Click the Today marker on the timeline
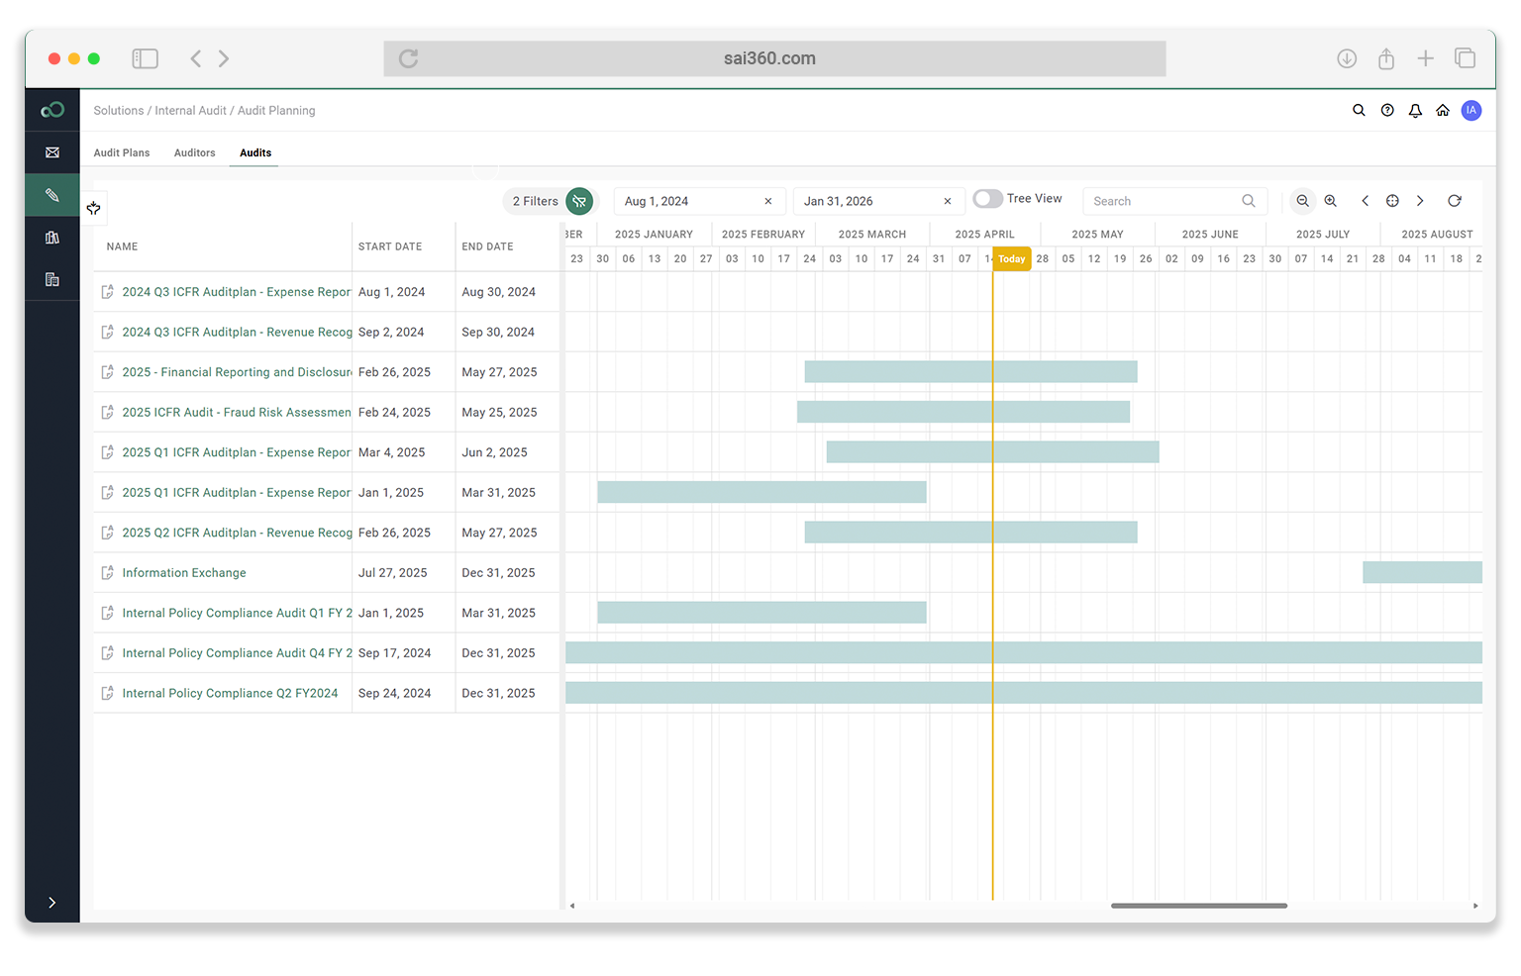 click(1011, 259)
